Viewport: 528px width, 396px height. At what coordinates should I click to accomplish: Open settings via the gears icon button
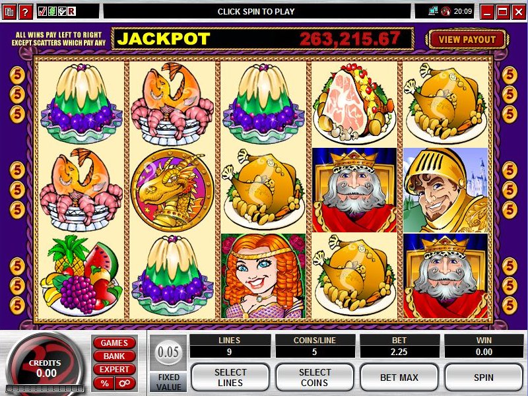[125, 383]
